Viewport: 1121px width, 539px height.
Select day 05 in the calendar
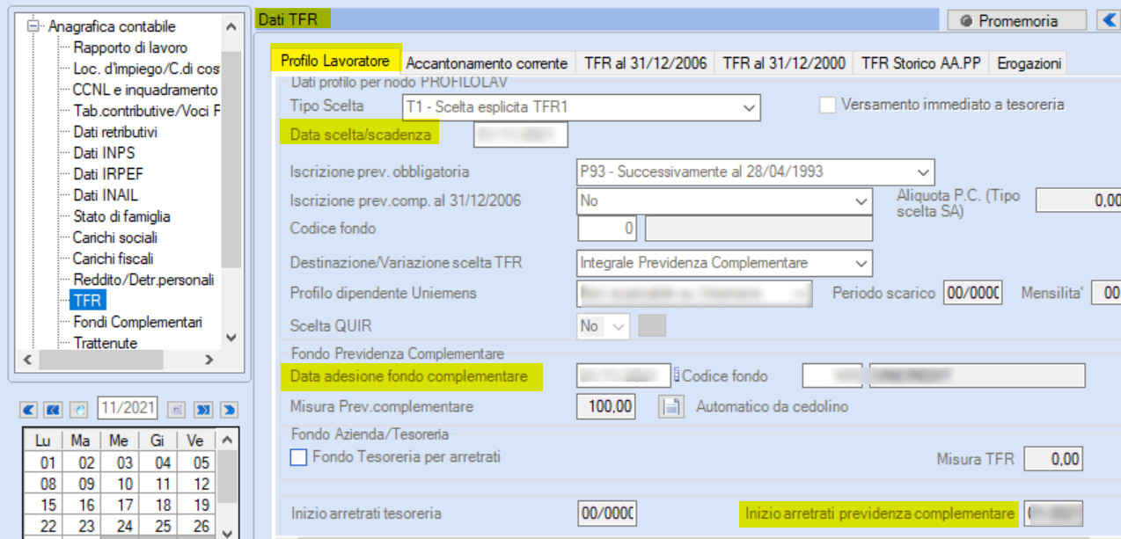pos(201,463)
